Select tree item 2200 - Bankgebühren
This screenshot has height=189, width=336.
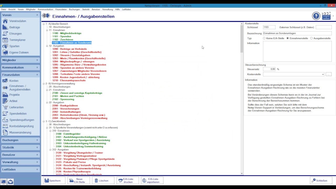[65, 106]
